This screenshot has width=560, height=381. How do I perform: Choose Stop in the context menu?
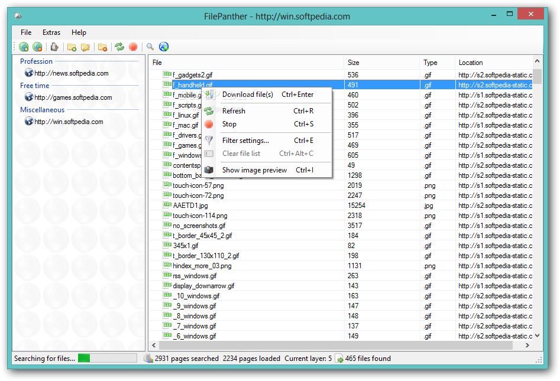[x=267, y=124]
